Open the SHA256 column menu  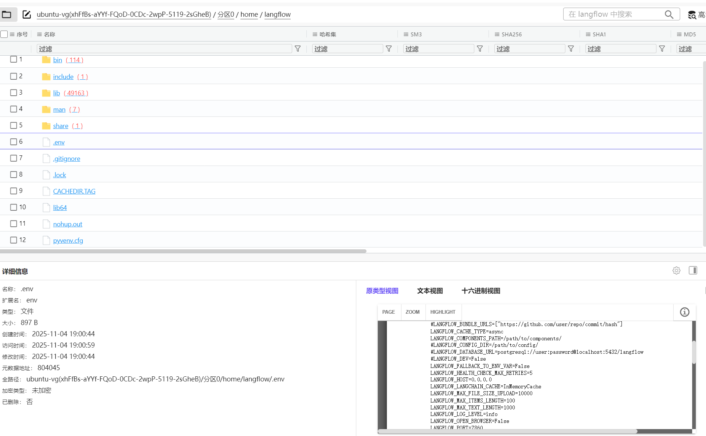497,34
